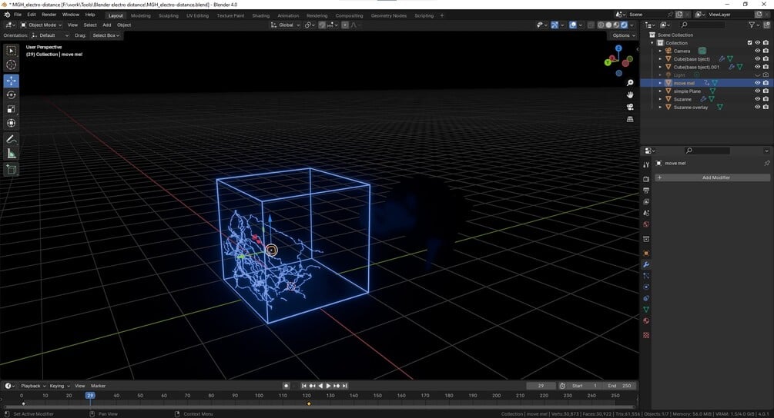This screenshot has height=418, width=774.
Task: Open the Texture properties tab
Action: 645,335
